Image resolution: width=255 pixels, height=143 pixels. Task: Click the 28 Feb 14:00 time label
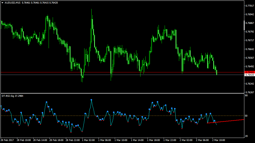(40, 140)
